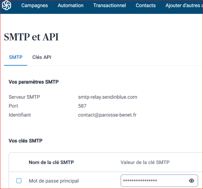Click the Sendinblue logo icon
Image resolution: width=203 pixels, height=189 pixels.
click(x=6, y=6)
